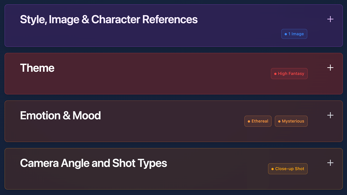This screenshot has height=195, width=347.
Task: Click the orange dot beside Mysterious
Action: tap(279, 121)
